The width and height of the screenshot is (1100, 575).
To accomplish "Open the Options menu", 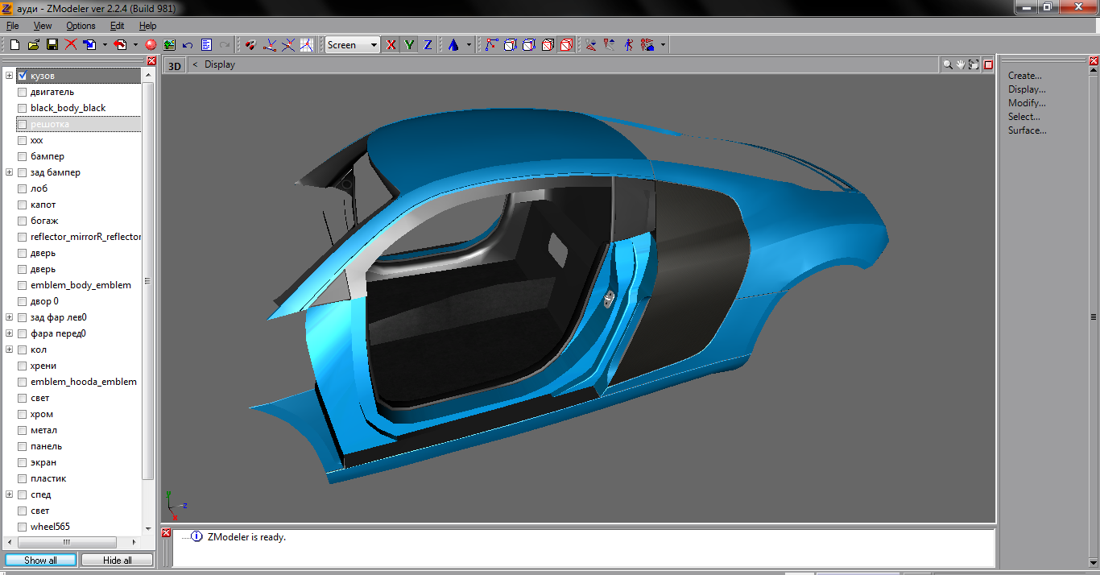I will coord(81,26).
